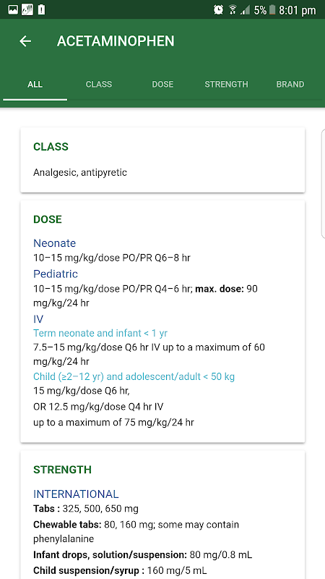
Task: Tap the alarm clock status bar icon
Action: point(218,10)
